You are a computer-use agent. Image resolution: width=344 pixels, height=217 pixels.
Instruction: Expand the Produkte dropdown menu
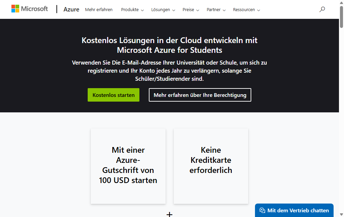coord(132,10)
